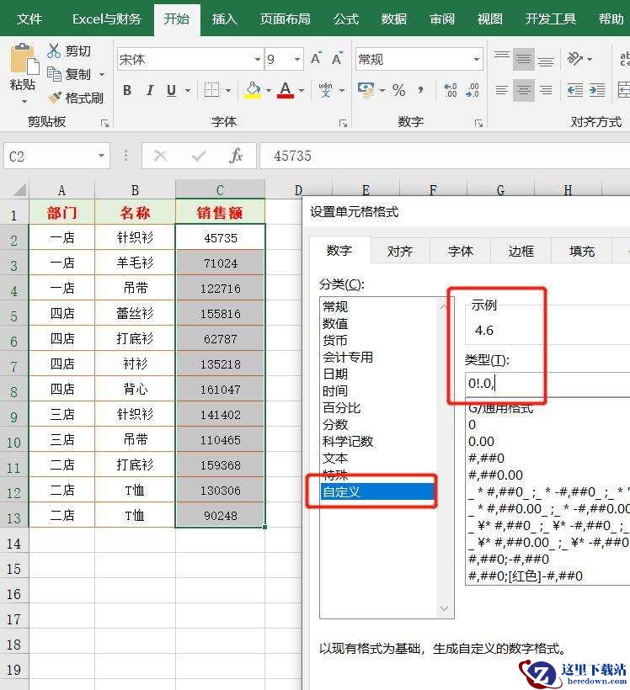This screenshot has height=690, width=630.
Task: Select 货币 in the category list
Action: point(335,340)
